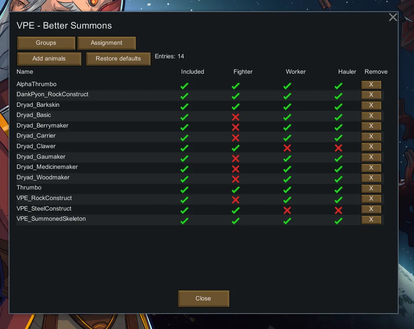
Task: Enable Worker for Dryad_Clawer
Action: click(x=287, y=148)
